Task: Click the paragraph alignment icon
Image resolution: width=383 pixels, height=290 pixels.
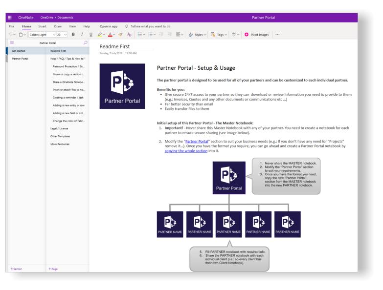Action: click(179, 35)
